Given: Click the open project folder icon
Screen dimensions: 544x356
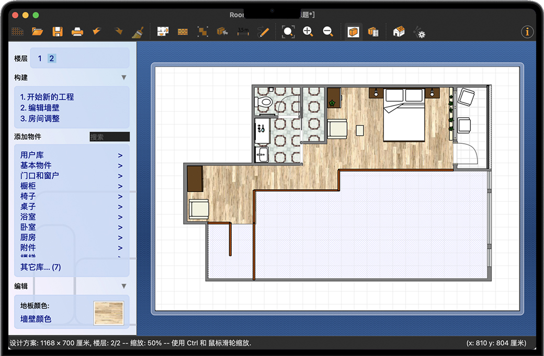Looking at the screenshot, I should 37,32.
